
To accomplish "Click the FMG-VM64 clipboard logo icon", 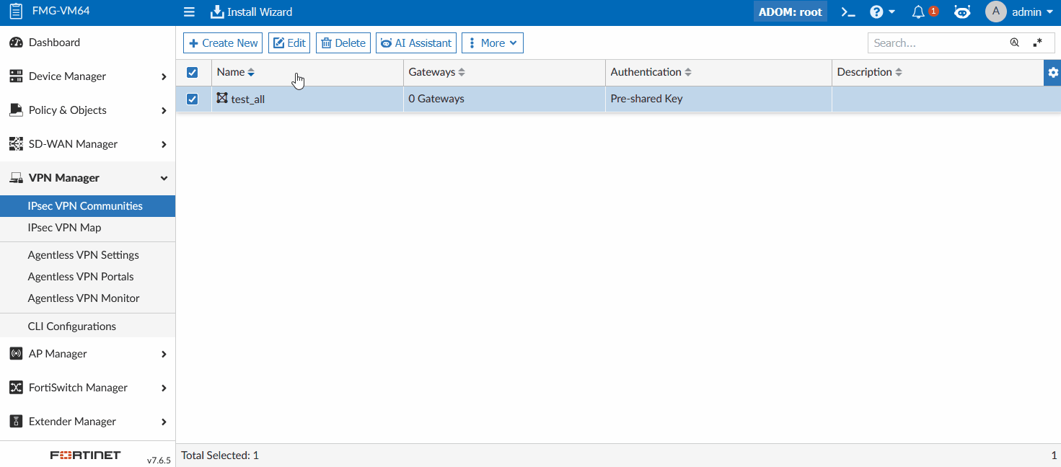I will click(x=16, y=12).
